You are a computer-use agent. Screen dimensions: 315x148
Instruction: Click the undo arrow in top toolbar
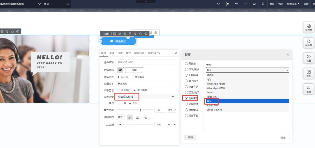(x=237, y=4)
